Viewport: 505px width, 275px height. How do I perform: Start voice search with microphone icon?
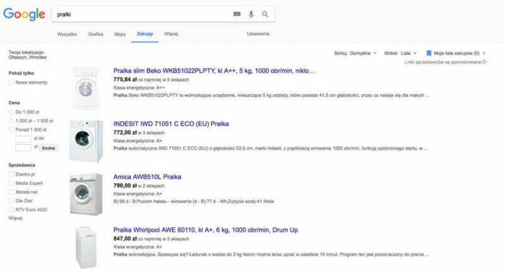click(251, 14)
